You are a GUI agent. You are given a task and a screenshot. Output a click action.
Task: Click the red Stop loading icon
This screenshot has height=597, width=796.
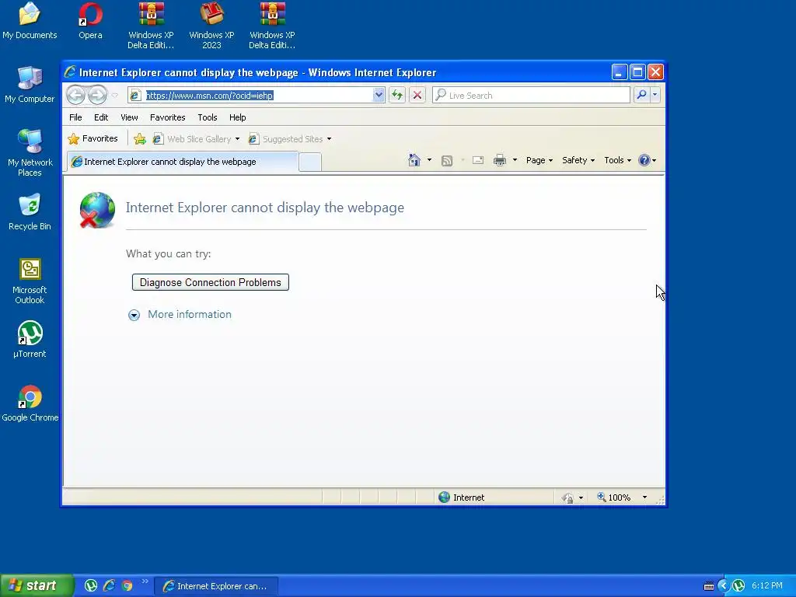click(x=417, y=95)
